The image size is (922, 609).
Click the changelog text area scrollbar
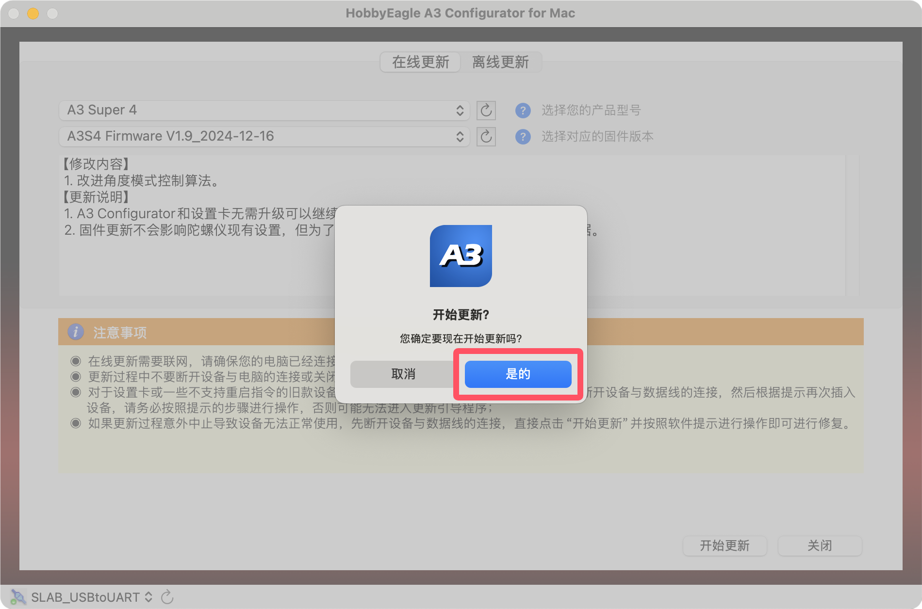pos(852,225)
